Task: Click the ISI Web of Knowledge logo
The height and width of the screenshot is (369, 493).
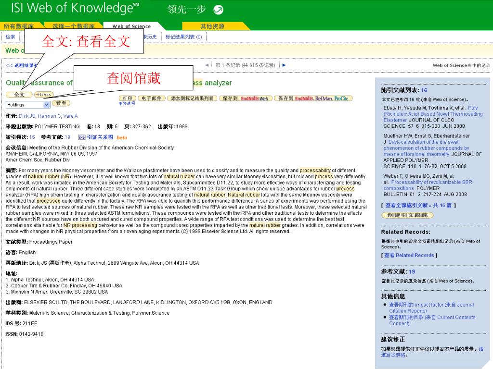Action: click(x=75, y=8)
